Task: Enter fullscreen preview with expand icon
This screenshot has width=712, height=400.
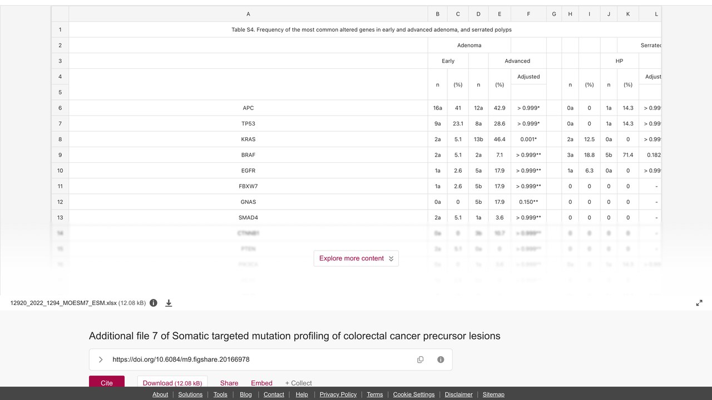Action: click(699, 303)
